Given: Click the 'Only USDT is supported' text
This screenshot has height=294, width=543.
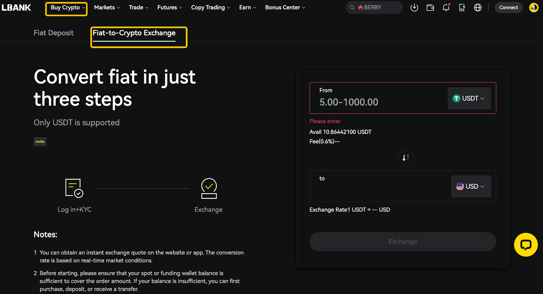Looking at the screenshot, I should [77, 123].
